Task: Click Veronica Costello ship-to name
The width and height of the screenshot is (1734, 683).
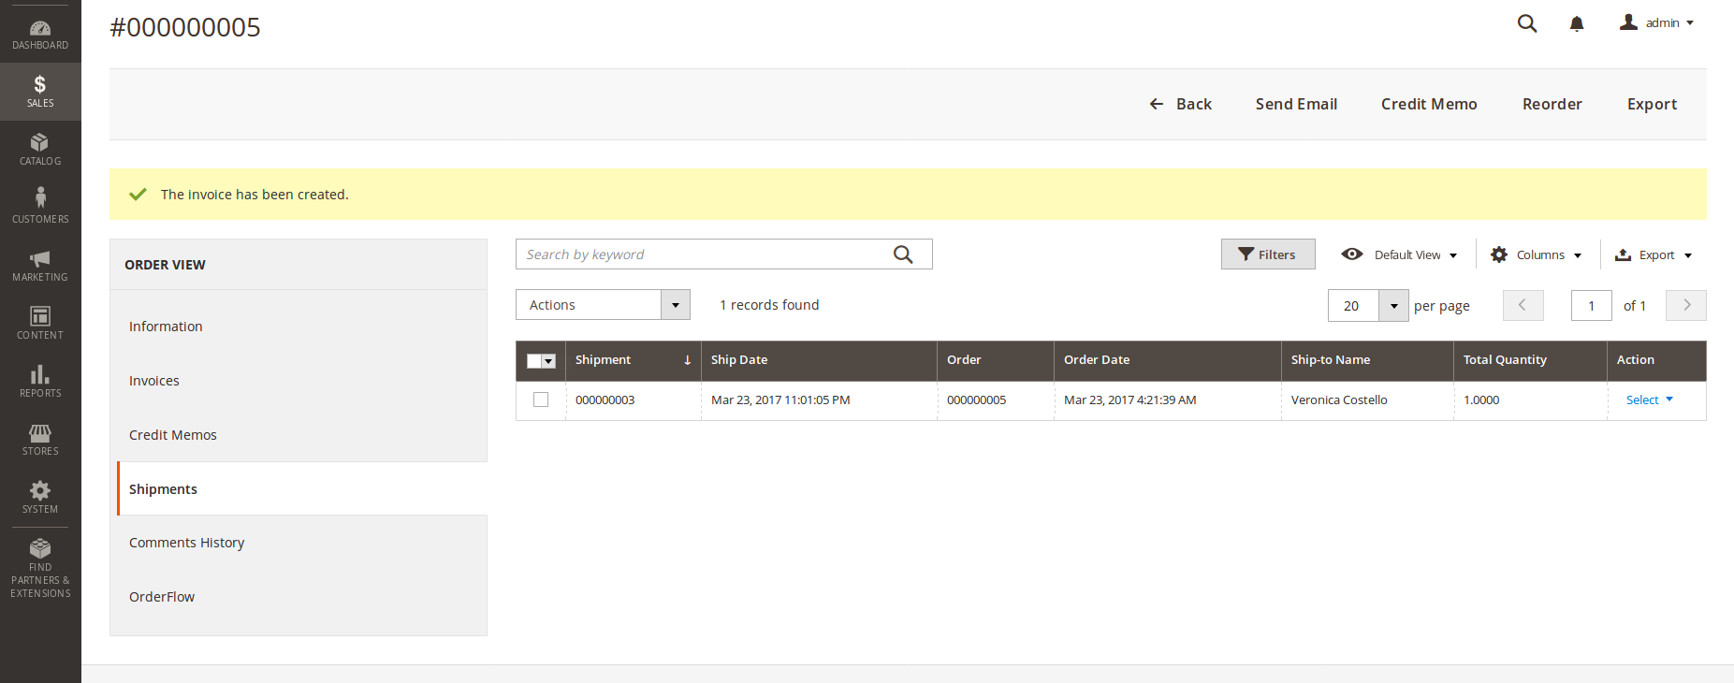Action: [1339, 400]
